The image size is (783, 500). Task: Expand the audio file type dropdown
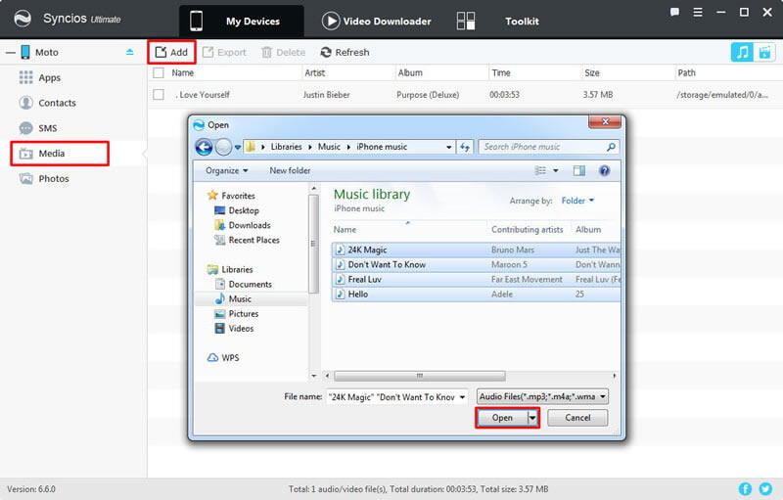(542, 396)
